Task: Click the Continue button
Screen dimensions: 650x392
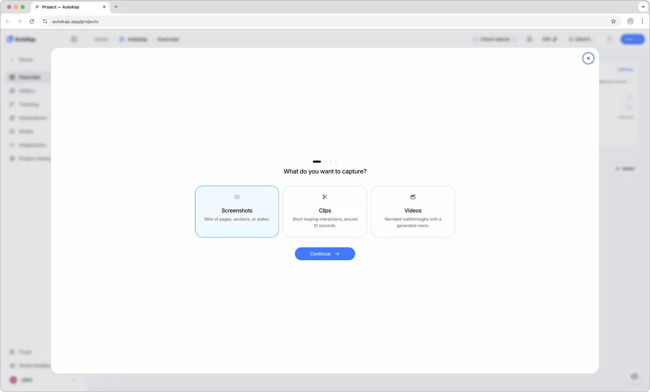Action: 325,254
